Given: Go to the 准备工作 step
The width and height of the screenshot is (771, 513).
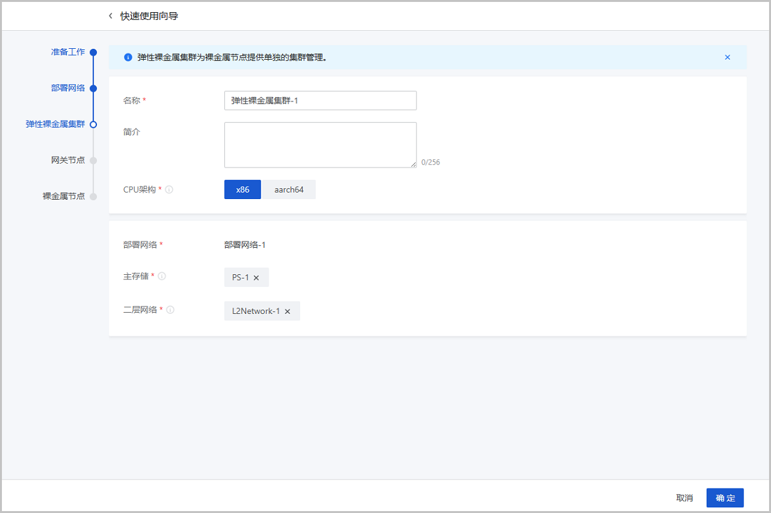Looking at the screenshot, I should coord(68,52).
